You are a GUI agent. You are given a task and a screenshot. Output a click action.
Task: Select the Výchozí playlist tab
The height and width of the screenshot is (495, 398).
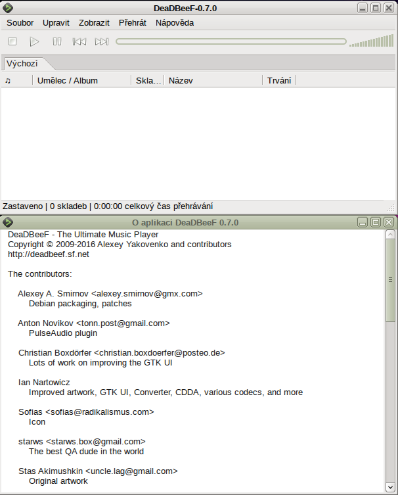22,64
